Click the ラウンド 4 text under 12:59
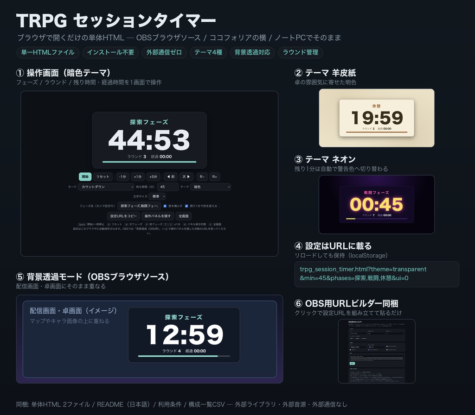Viewport: 475px width, 415px height. [x=172, y=351]
